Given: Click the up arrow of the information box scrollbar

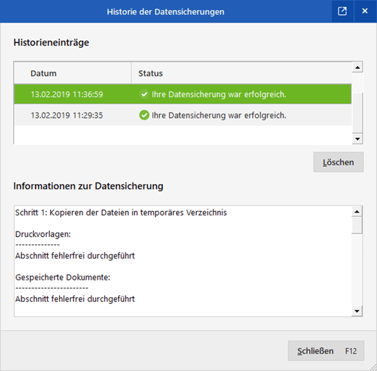Looking at the screenshot, I should click(x=357, y=212).
